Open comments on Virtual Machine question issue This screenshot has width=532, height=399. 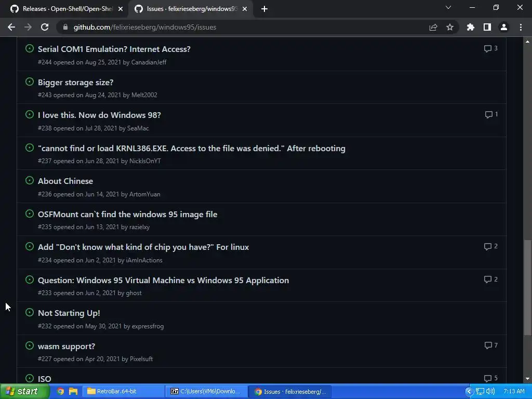pyautogui.click(x=490, y=279)
